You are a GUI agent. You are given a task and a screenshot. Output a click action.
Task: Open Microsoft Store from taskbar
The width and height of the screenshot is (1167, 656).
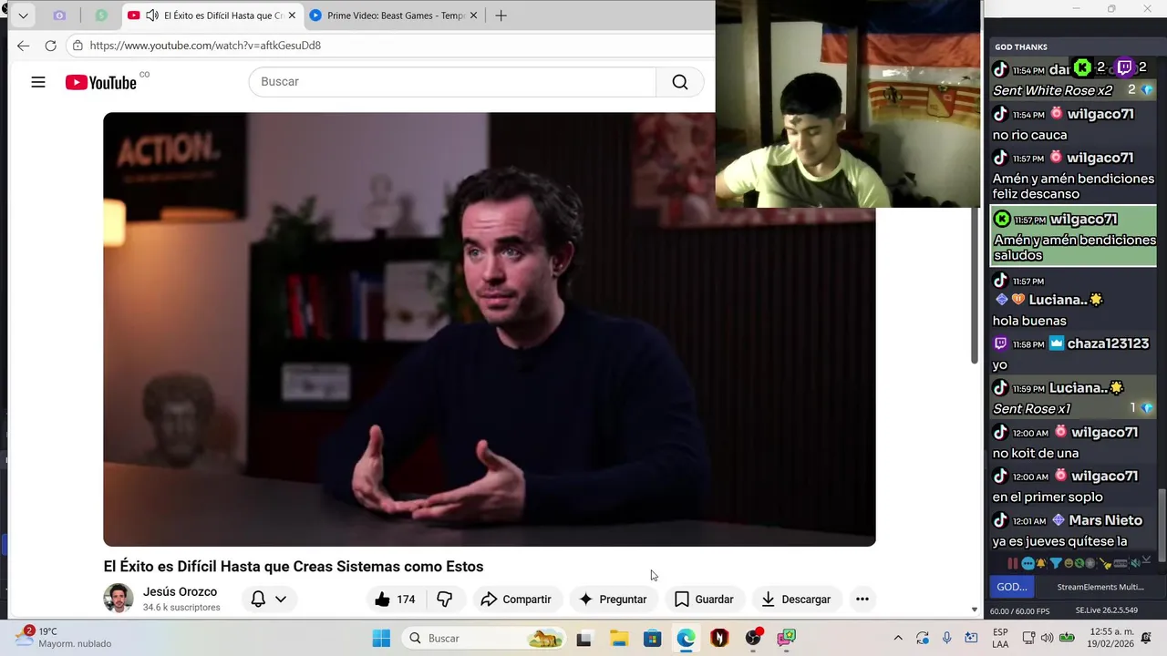click(652, 638)
